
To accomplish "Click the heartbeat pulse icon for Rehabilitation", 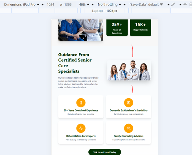I will coord(81,128).
